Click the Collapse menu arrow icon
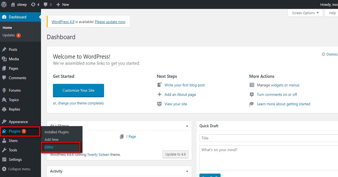This screenshot has height=177, width=338. [x=4, y=169]
